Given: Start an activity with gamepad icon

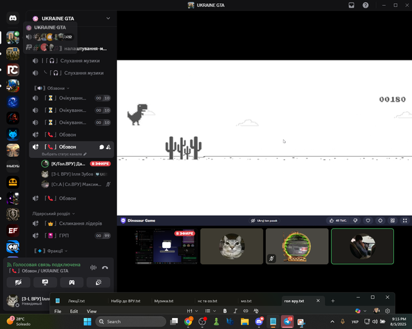Looking at the screenshot, I should [71, 282].
